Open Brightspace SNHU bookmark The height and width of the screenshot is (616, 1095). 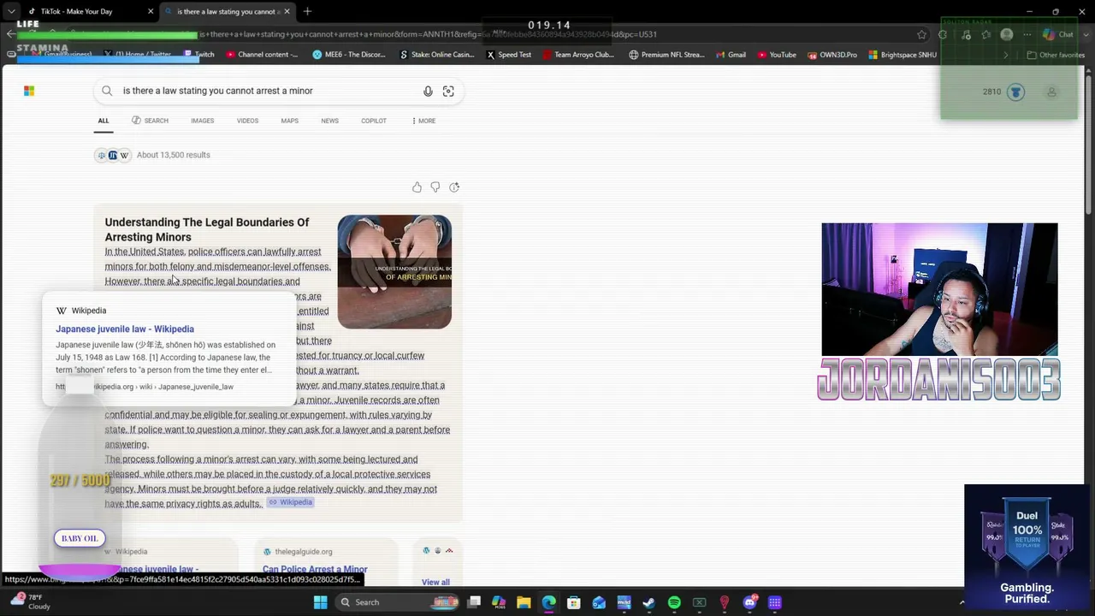click(x=903, y=55)
